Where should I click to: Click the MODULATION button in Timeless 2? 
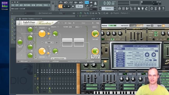[x=58, y=59]
